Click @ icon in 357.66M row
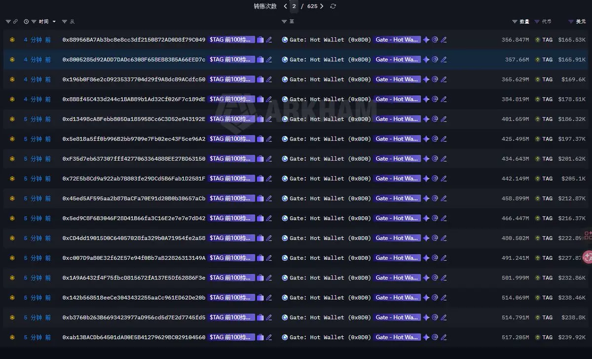 coord(435,60)
